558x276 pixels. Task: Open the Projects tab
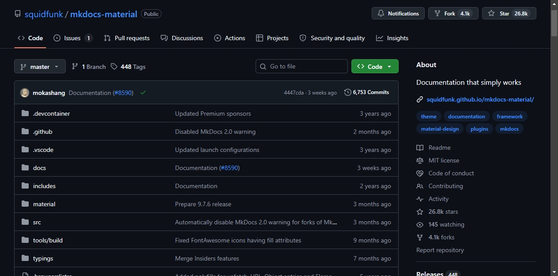click(x=272, y=38)
